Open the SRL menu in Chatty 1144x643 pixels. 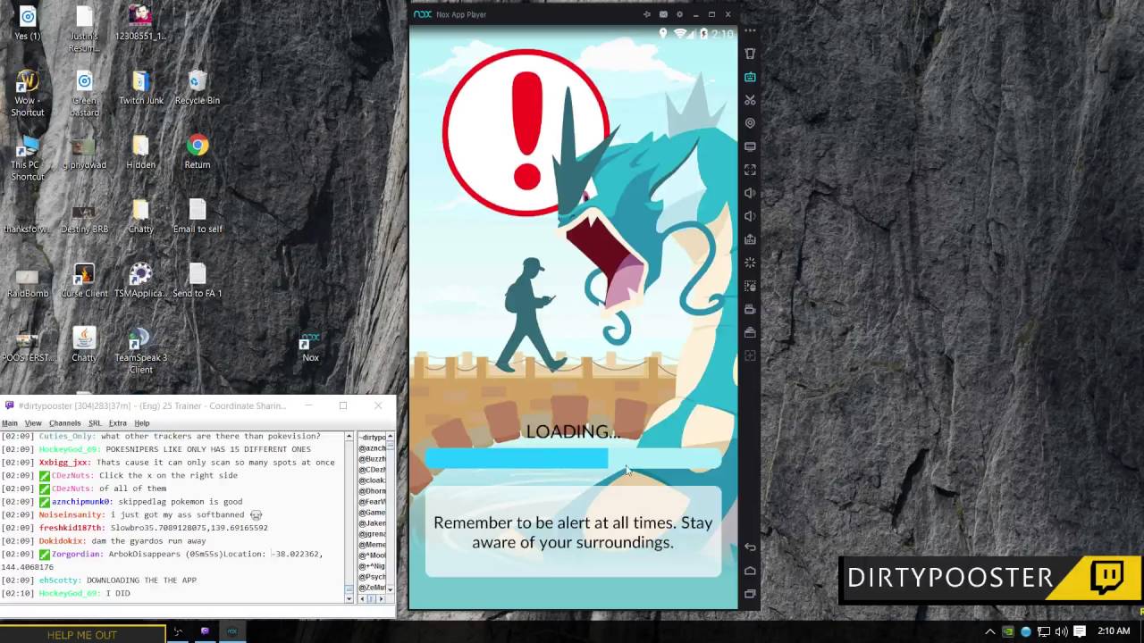point(95,423)
